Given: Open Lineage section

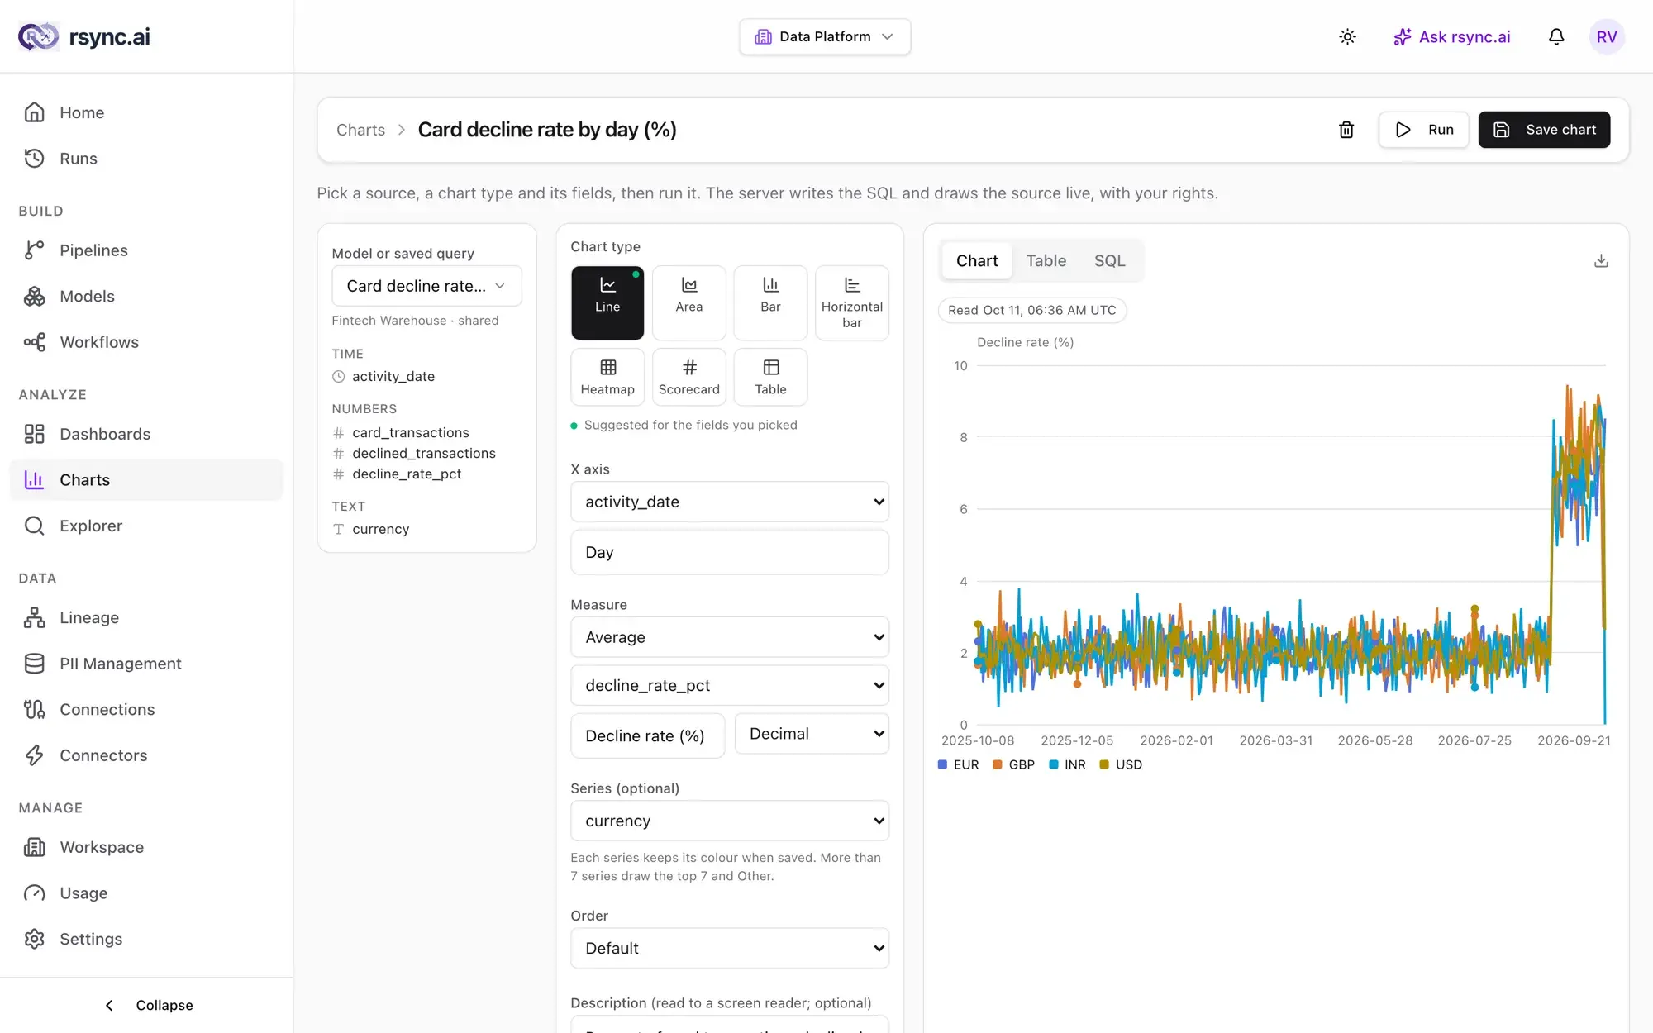Looking at the screenshot, I should tap(147, 617).
